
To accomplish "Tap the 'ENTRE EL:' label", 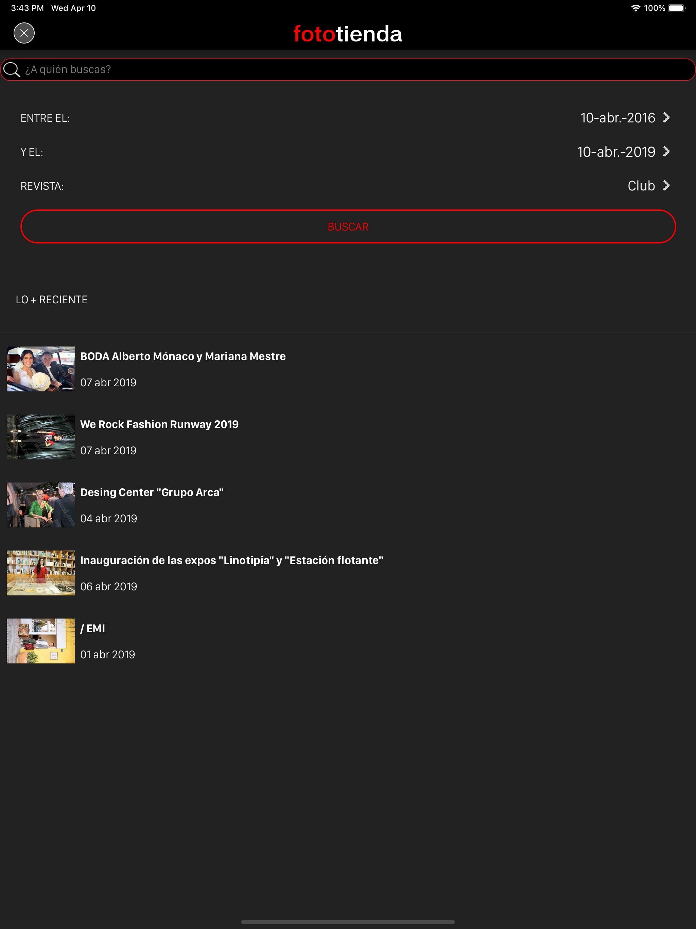I will [x=45, y=118].
